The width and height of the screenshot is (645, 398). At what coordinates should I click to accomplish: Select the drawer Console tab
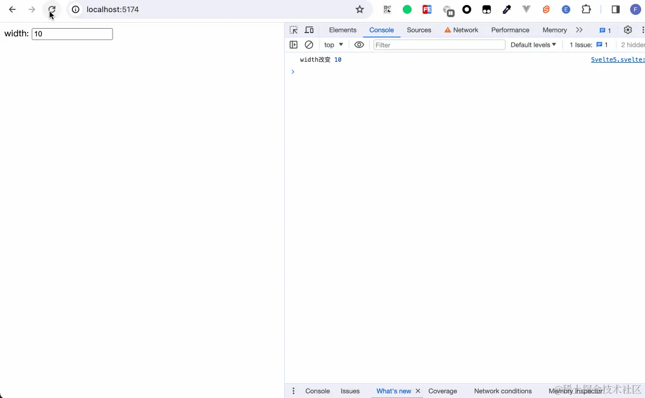click(x=318, y=391)
